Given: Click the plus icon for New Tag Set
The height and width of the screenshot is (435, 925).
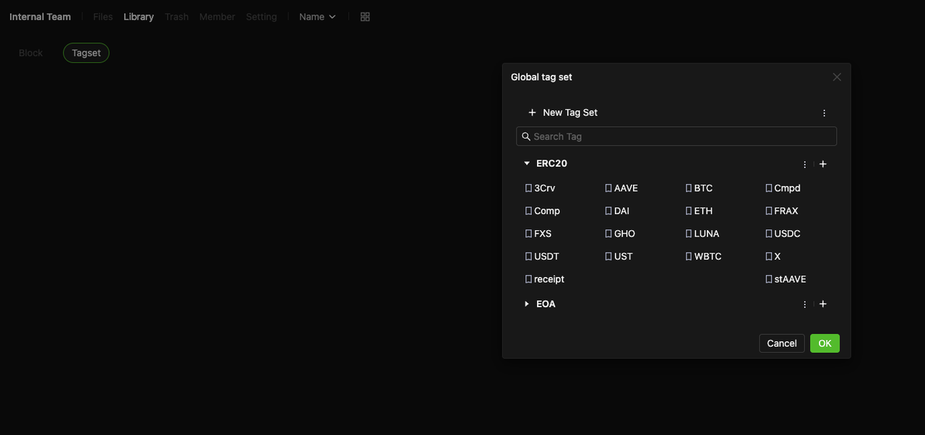Looking at the screenshot, I should pos(532,113).
